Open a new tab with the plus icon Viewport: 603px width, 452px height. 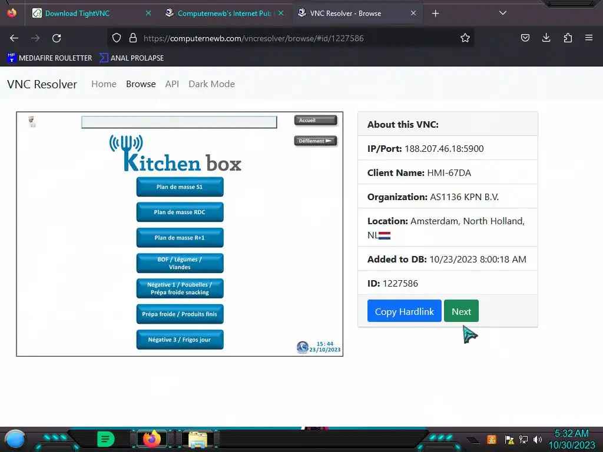435,14
